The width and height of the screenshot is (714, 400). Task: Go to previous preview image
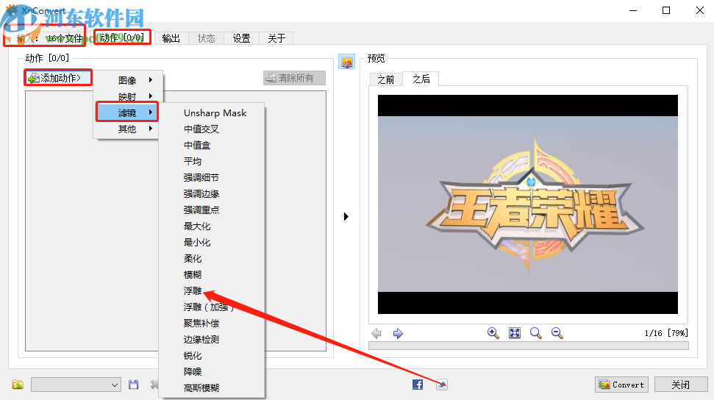click(x=376, y=334)
